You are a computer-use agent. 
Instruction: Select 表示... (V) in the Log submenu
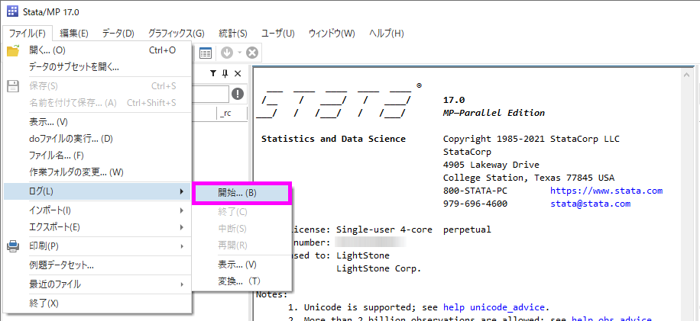click(x=241, y=265)
